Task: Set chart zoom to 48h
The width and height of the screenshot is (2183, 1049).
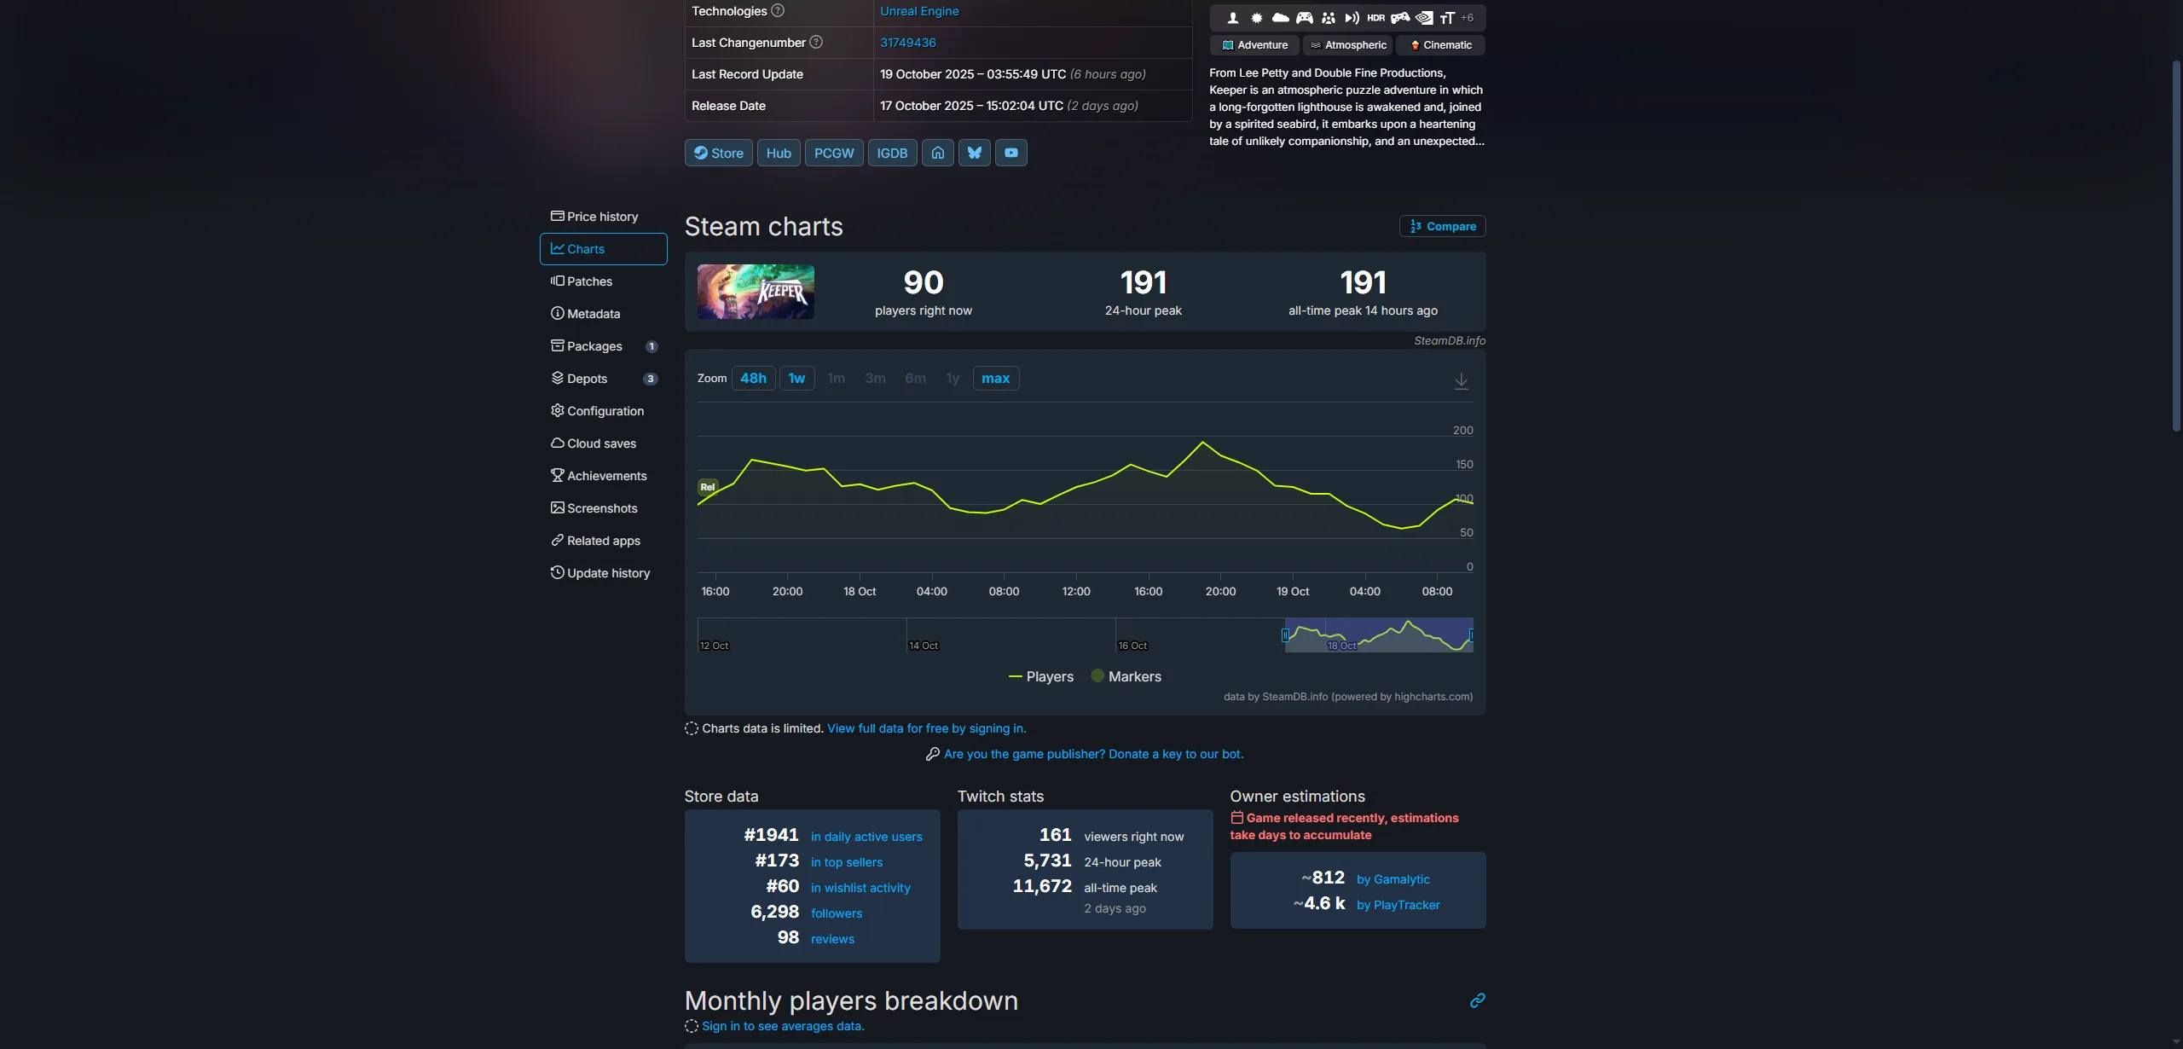Action: 753,378
